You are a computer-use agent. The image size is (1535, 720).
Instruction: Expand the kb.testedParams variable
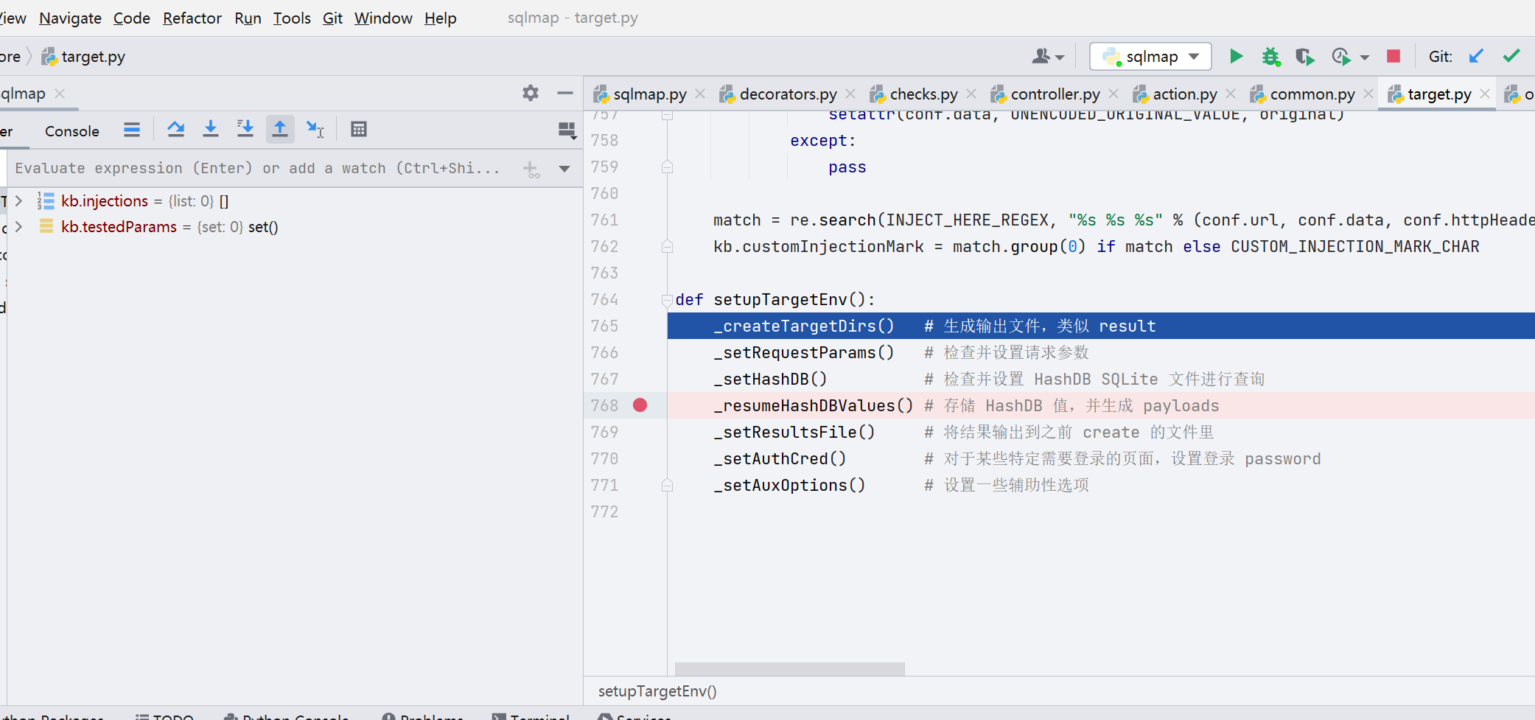pos(19,226)
